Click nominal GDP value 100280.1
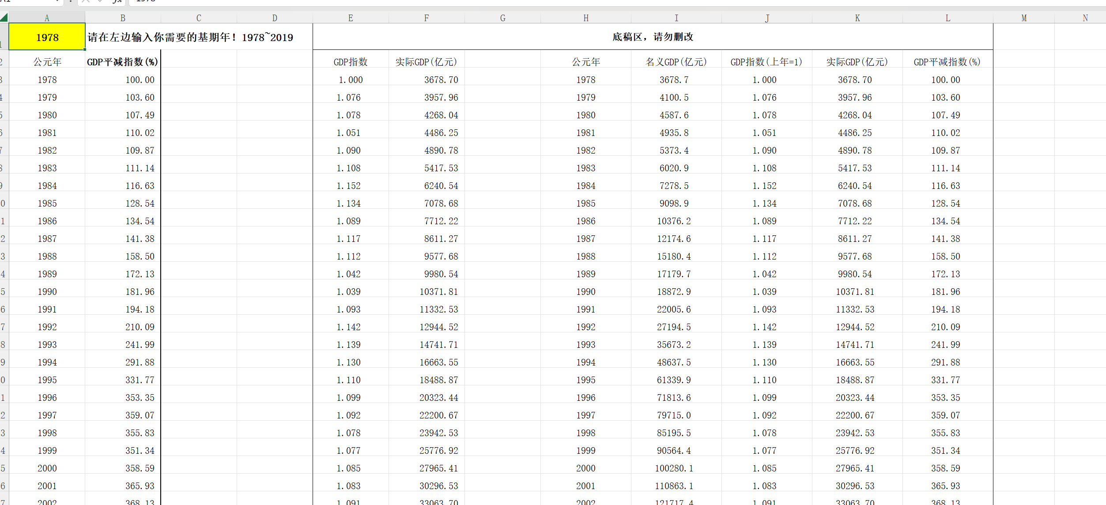 [x=674, y=468]
